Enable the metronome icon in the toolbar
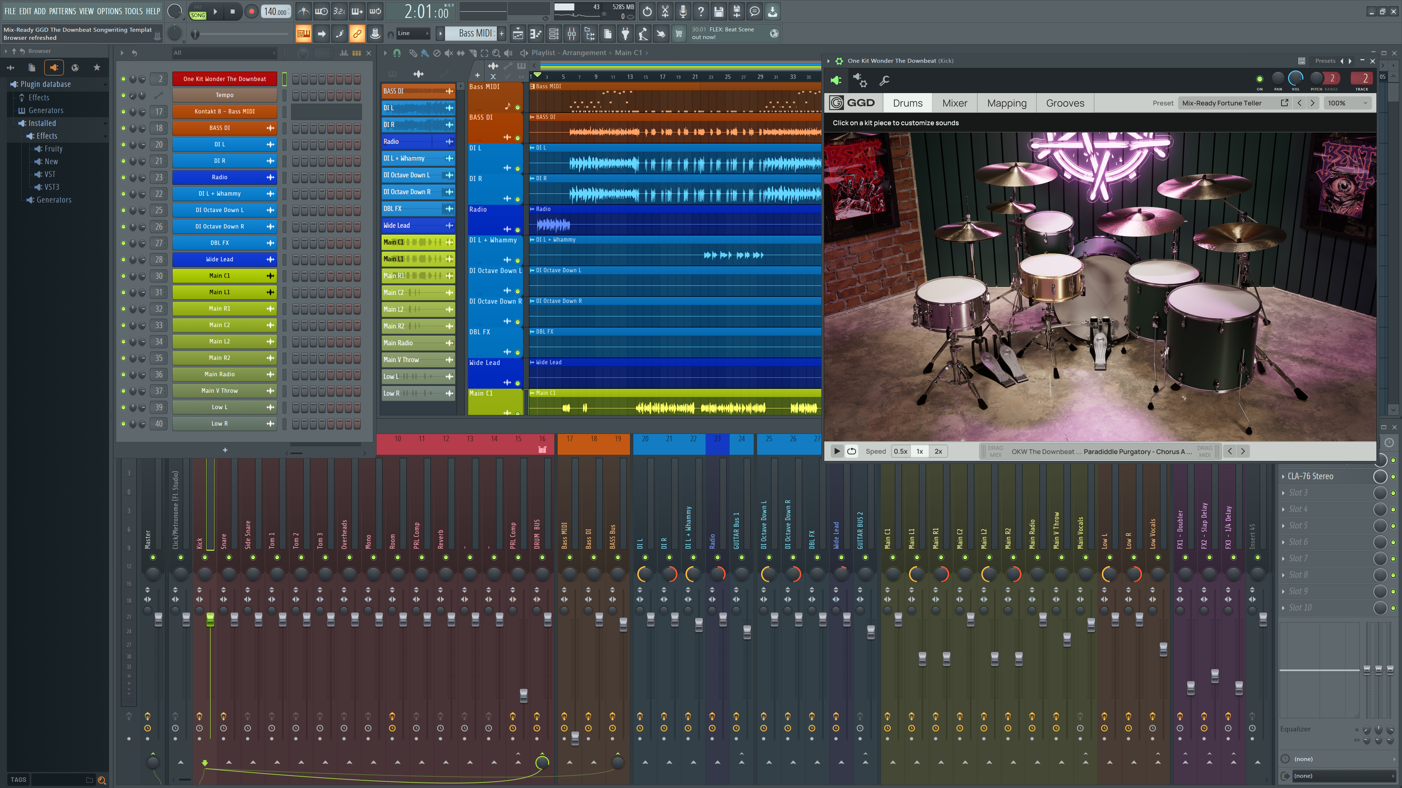1402x788 pixels. point(303,11)
